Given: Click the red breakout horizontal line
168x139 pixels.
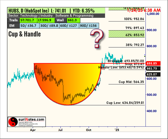Looking at the screenshot, I should (89, 63).
